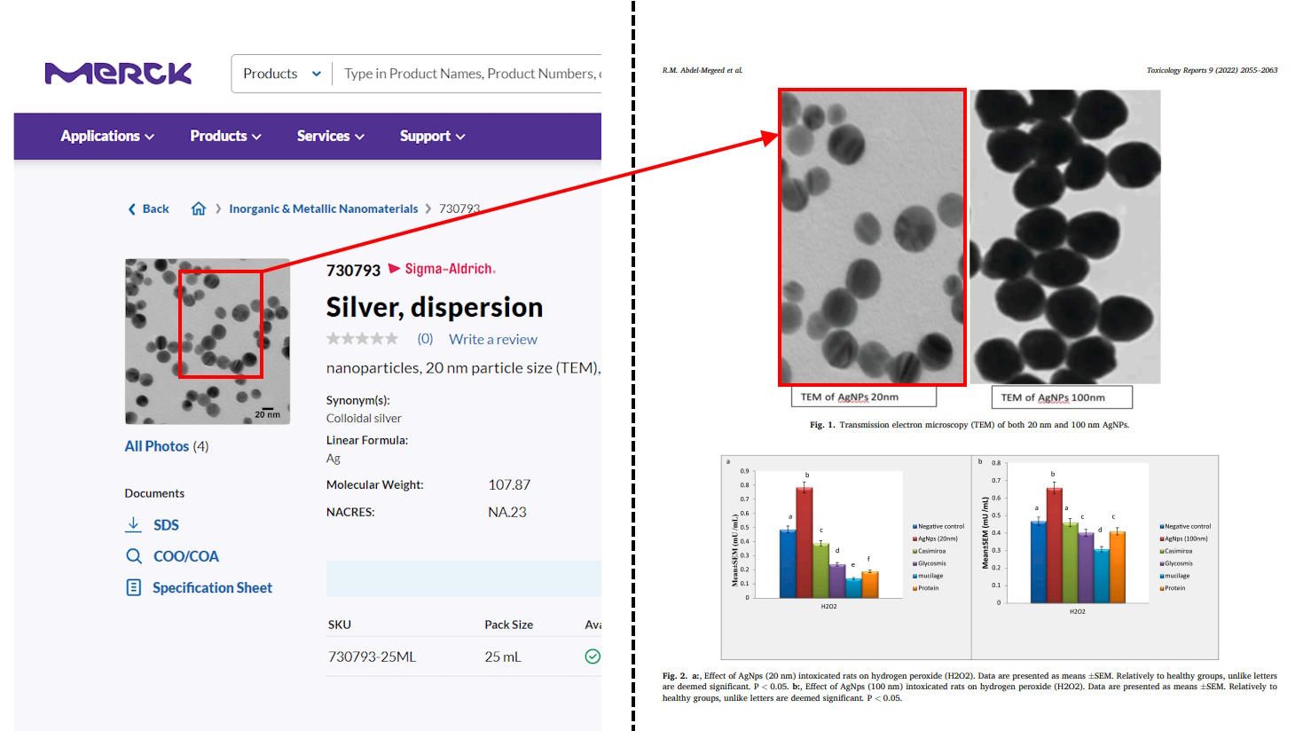The width and height of the screenshot is (1303, 731).
Task: Click the Merck logo
Action: 118,74
